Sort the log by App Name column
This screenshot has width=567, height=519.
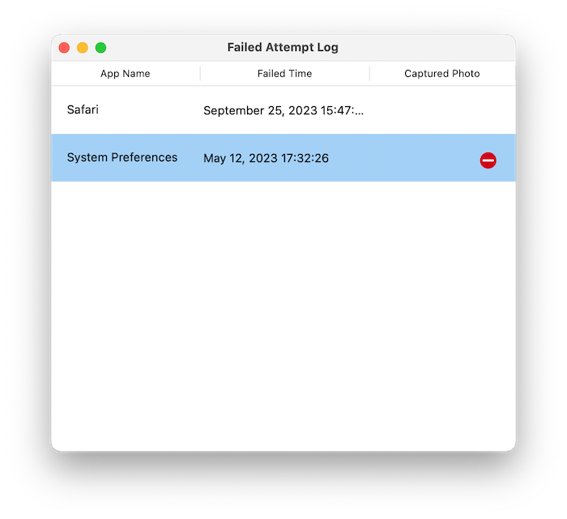coord(126,74)
